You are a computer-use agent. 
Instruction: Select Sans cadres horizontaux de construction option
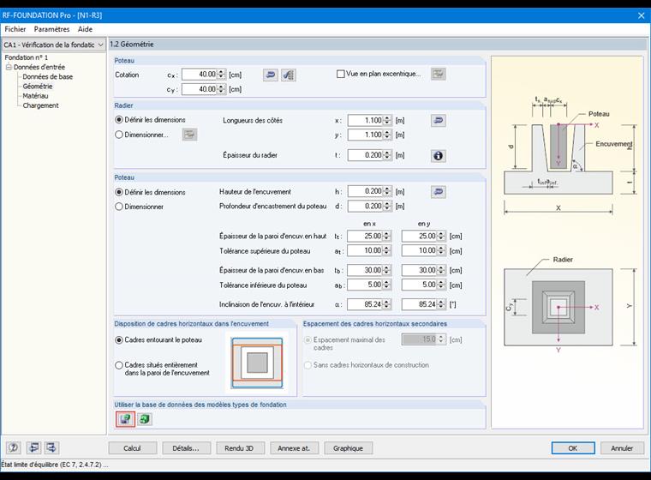(308, 365)
